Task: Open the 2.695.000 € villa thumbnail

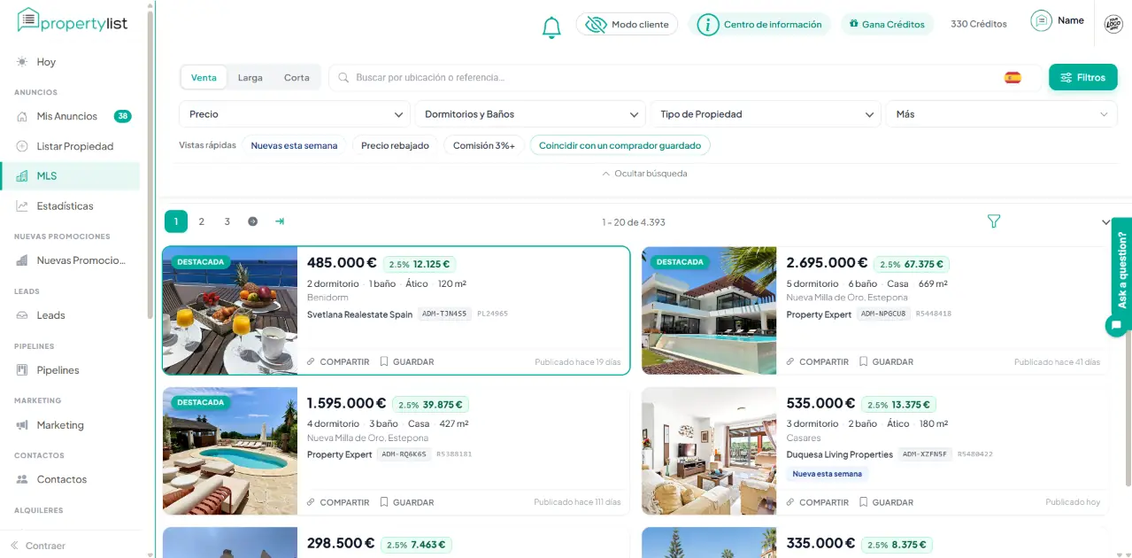Action: coord(709,311)
